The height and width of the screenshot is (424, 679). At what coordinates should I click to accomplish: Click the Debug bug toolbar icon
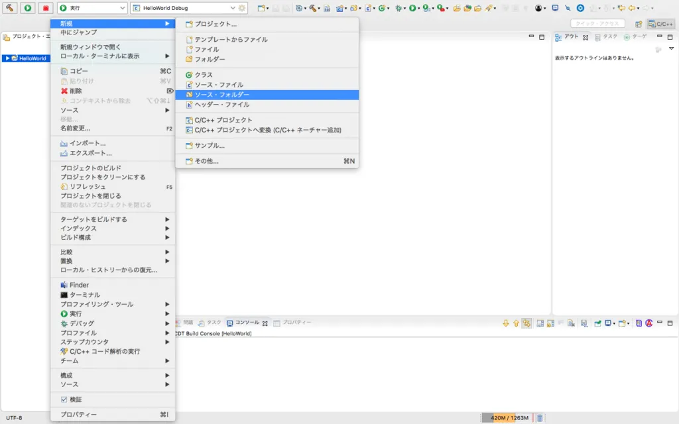coord(398,8)
